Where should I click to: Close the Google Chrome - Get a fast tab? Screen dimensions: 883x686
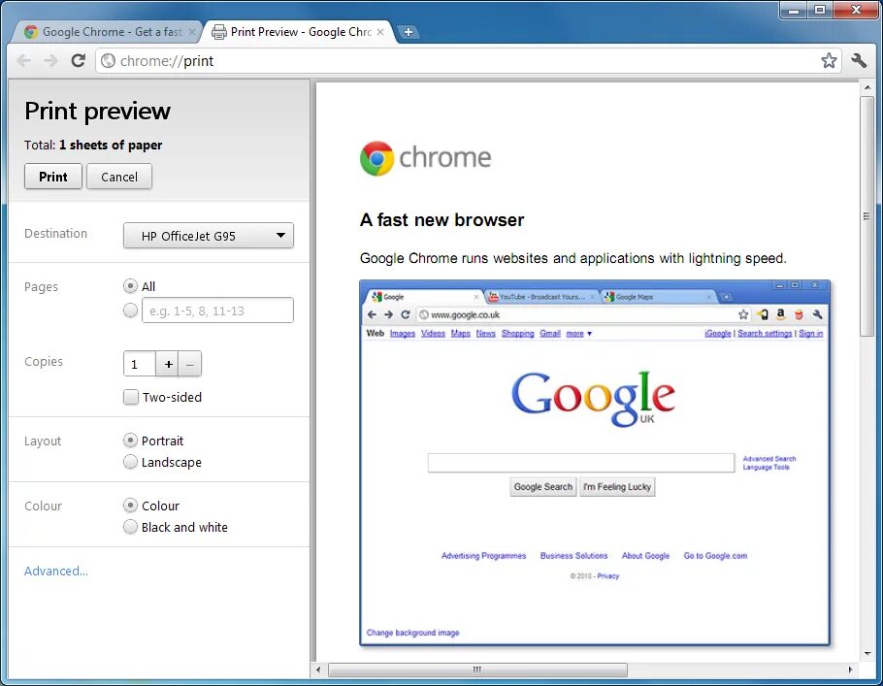point(192,32)
